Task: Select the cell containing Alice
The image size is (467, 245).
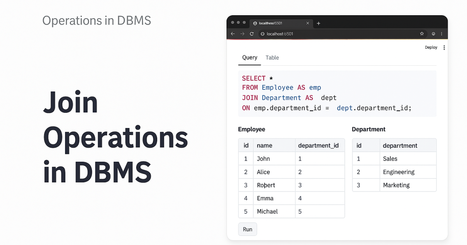Action: [264, 172]
